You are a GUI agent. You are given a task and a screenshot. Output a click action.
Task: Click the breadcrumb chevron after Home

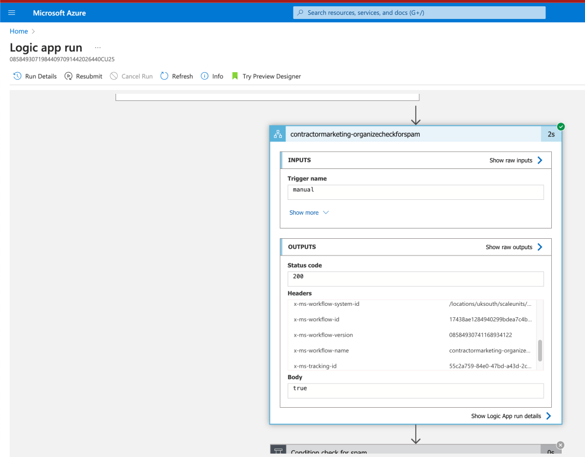click(33, 31)
